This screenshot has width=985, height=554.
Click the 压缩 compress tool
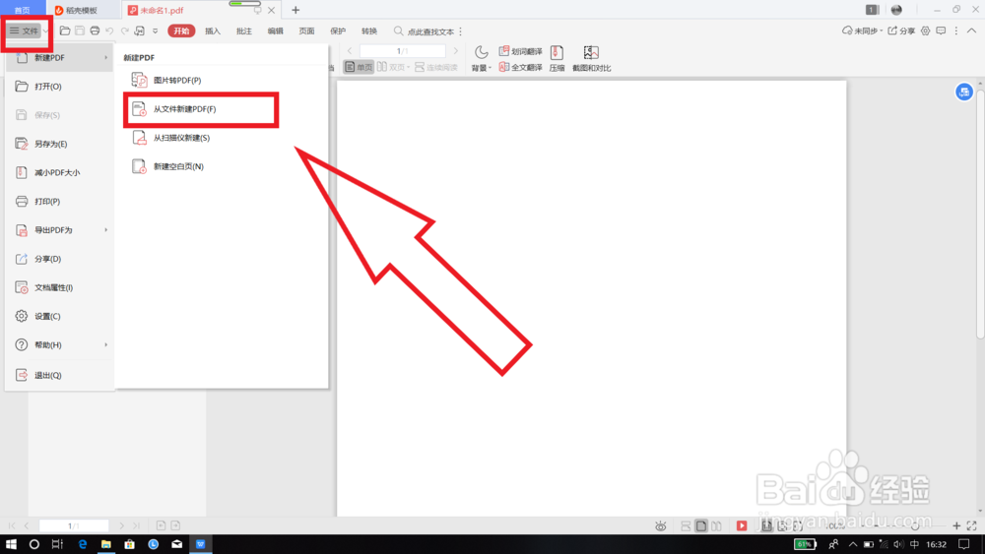(557, 59)
